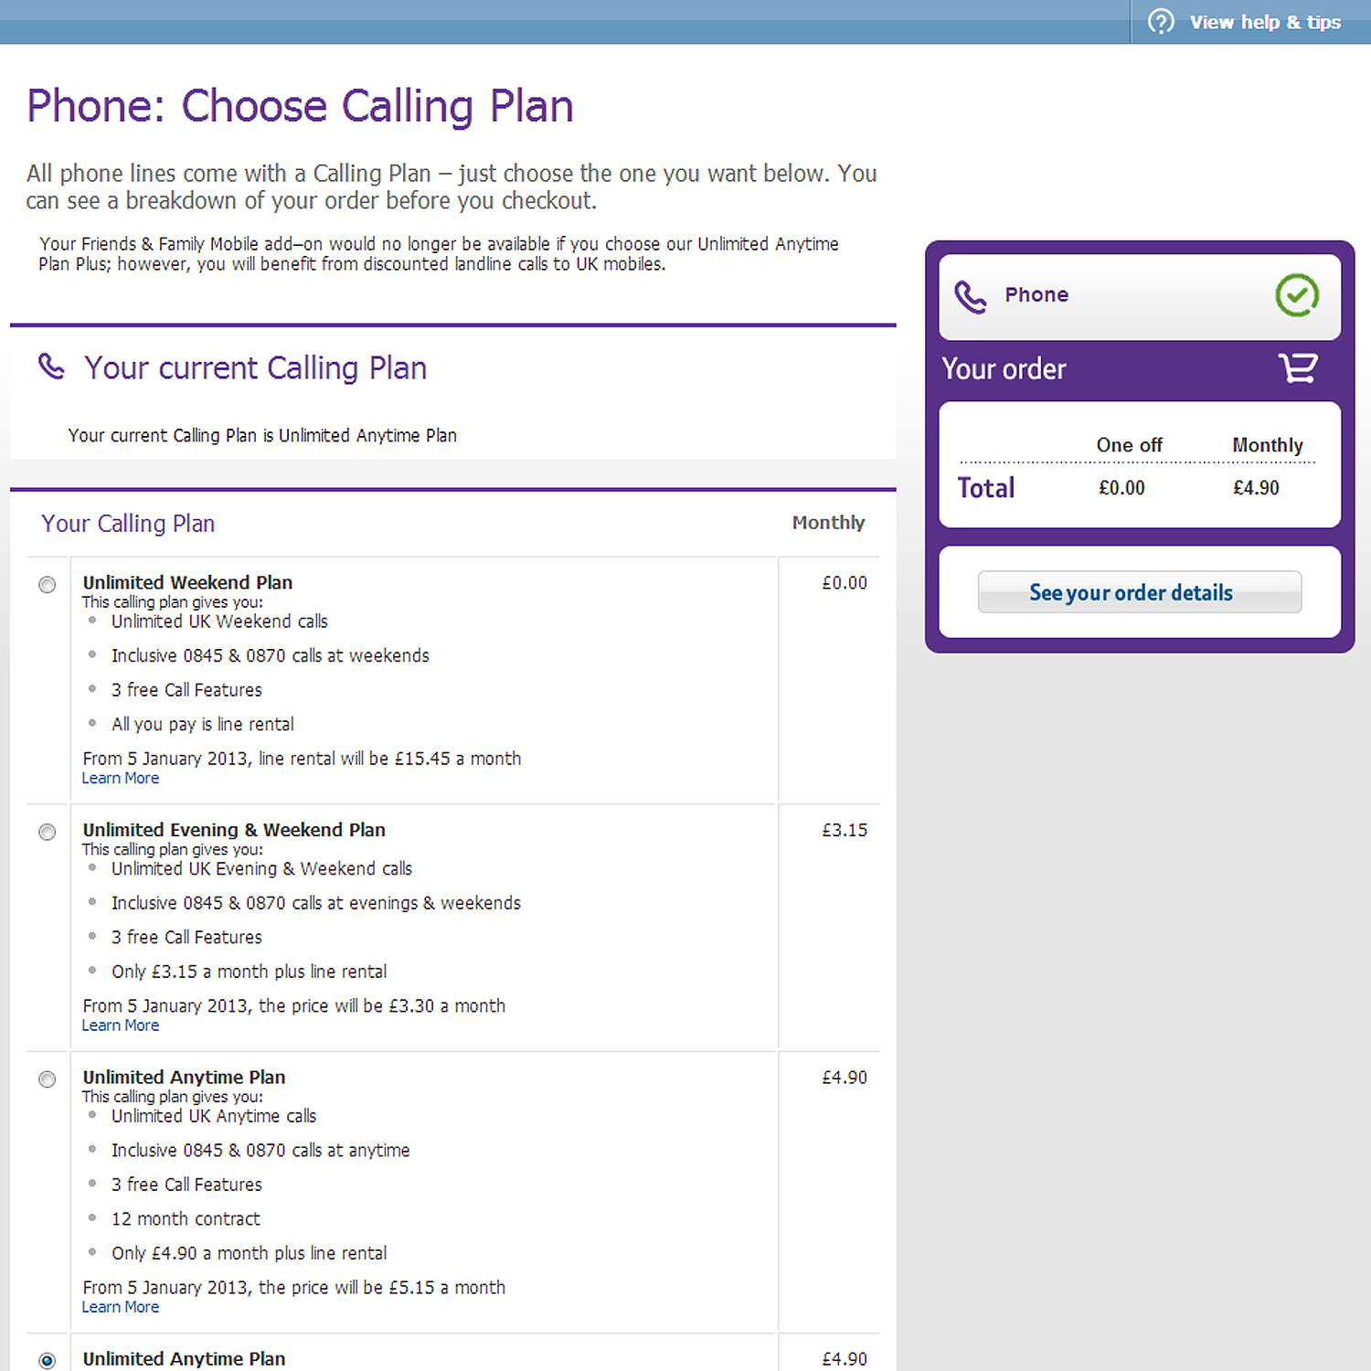Select the Unlimited Evening & Weekend Plan option
The height and width of the screenshot is (1371, 1371).
(x=47, y=832)
